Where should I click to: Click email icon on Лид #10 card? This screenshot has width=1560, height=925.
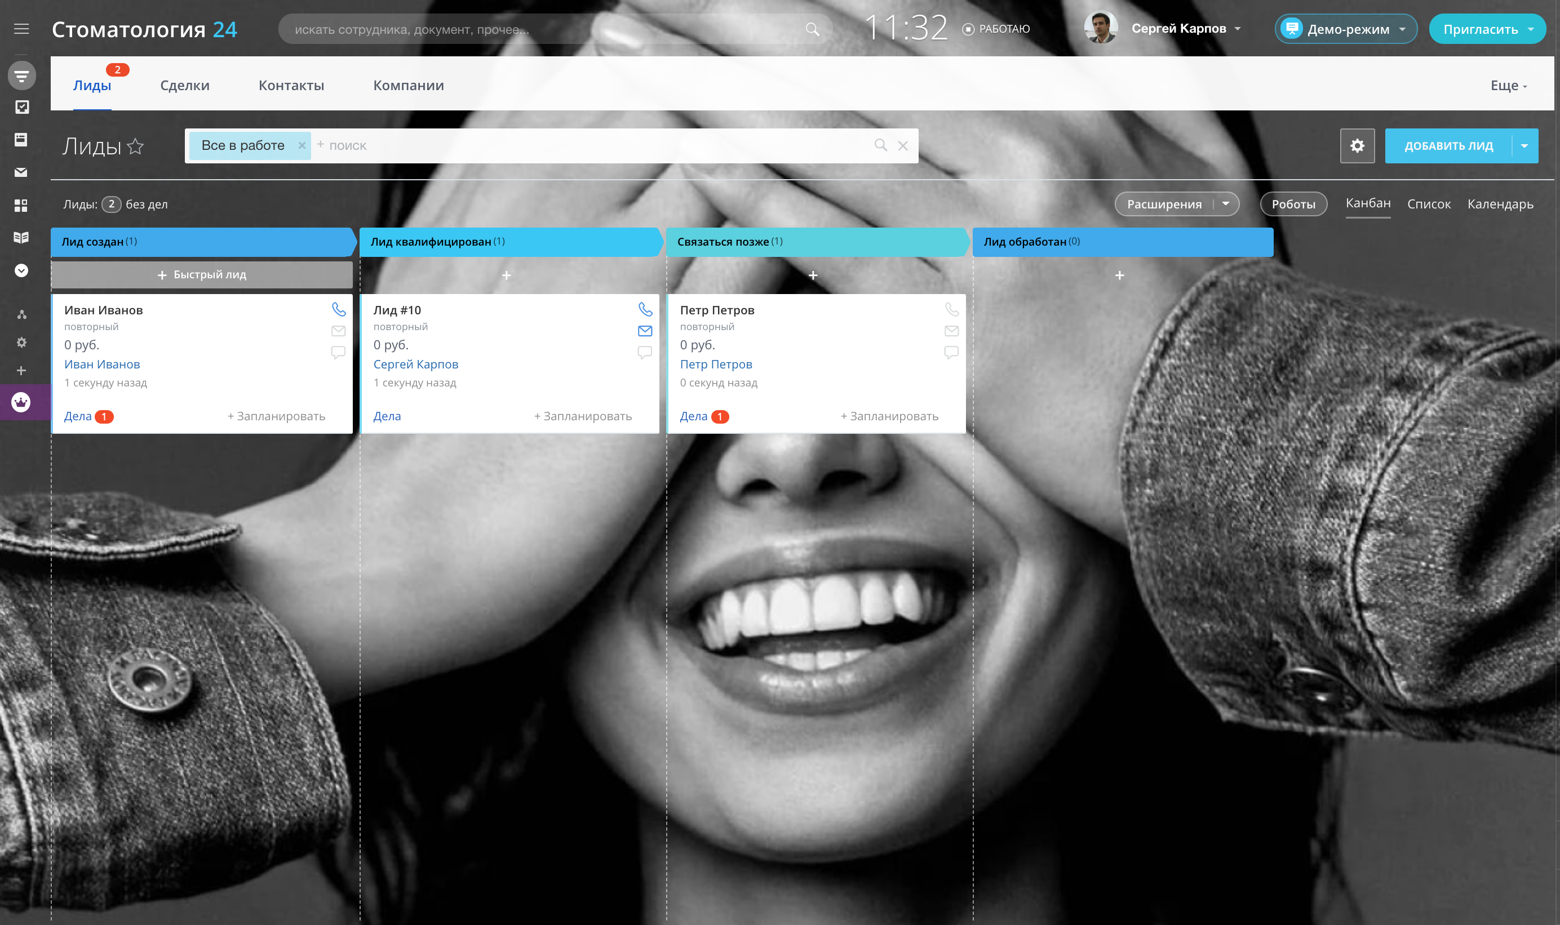[x=645, y=331]
